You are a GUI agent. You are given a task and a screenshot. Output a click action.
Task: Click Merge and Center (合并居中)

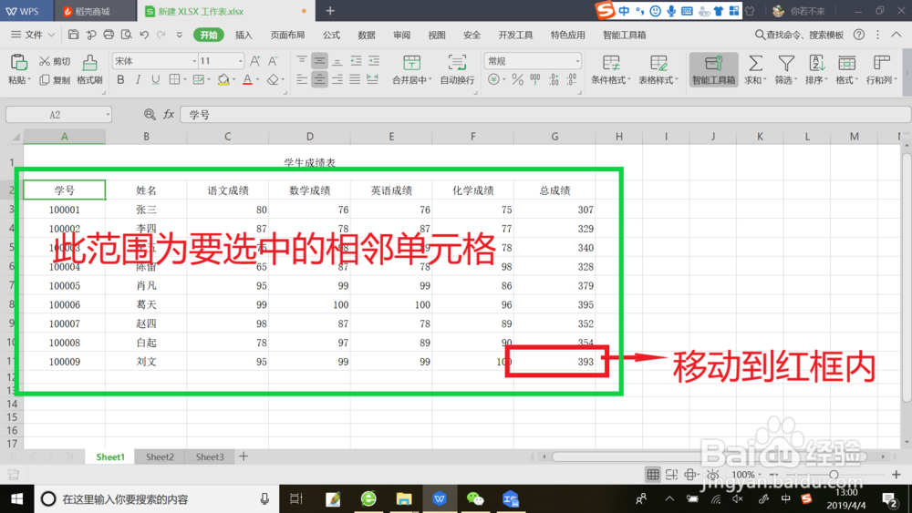coord(411,69)
